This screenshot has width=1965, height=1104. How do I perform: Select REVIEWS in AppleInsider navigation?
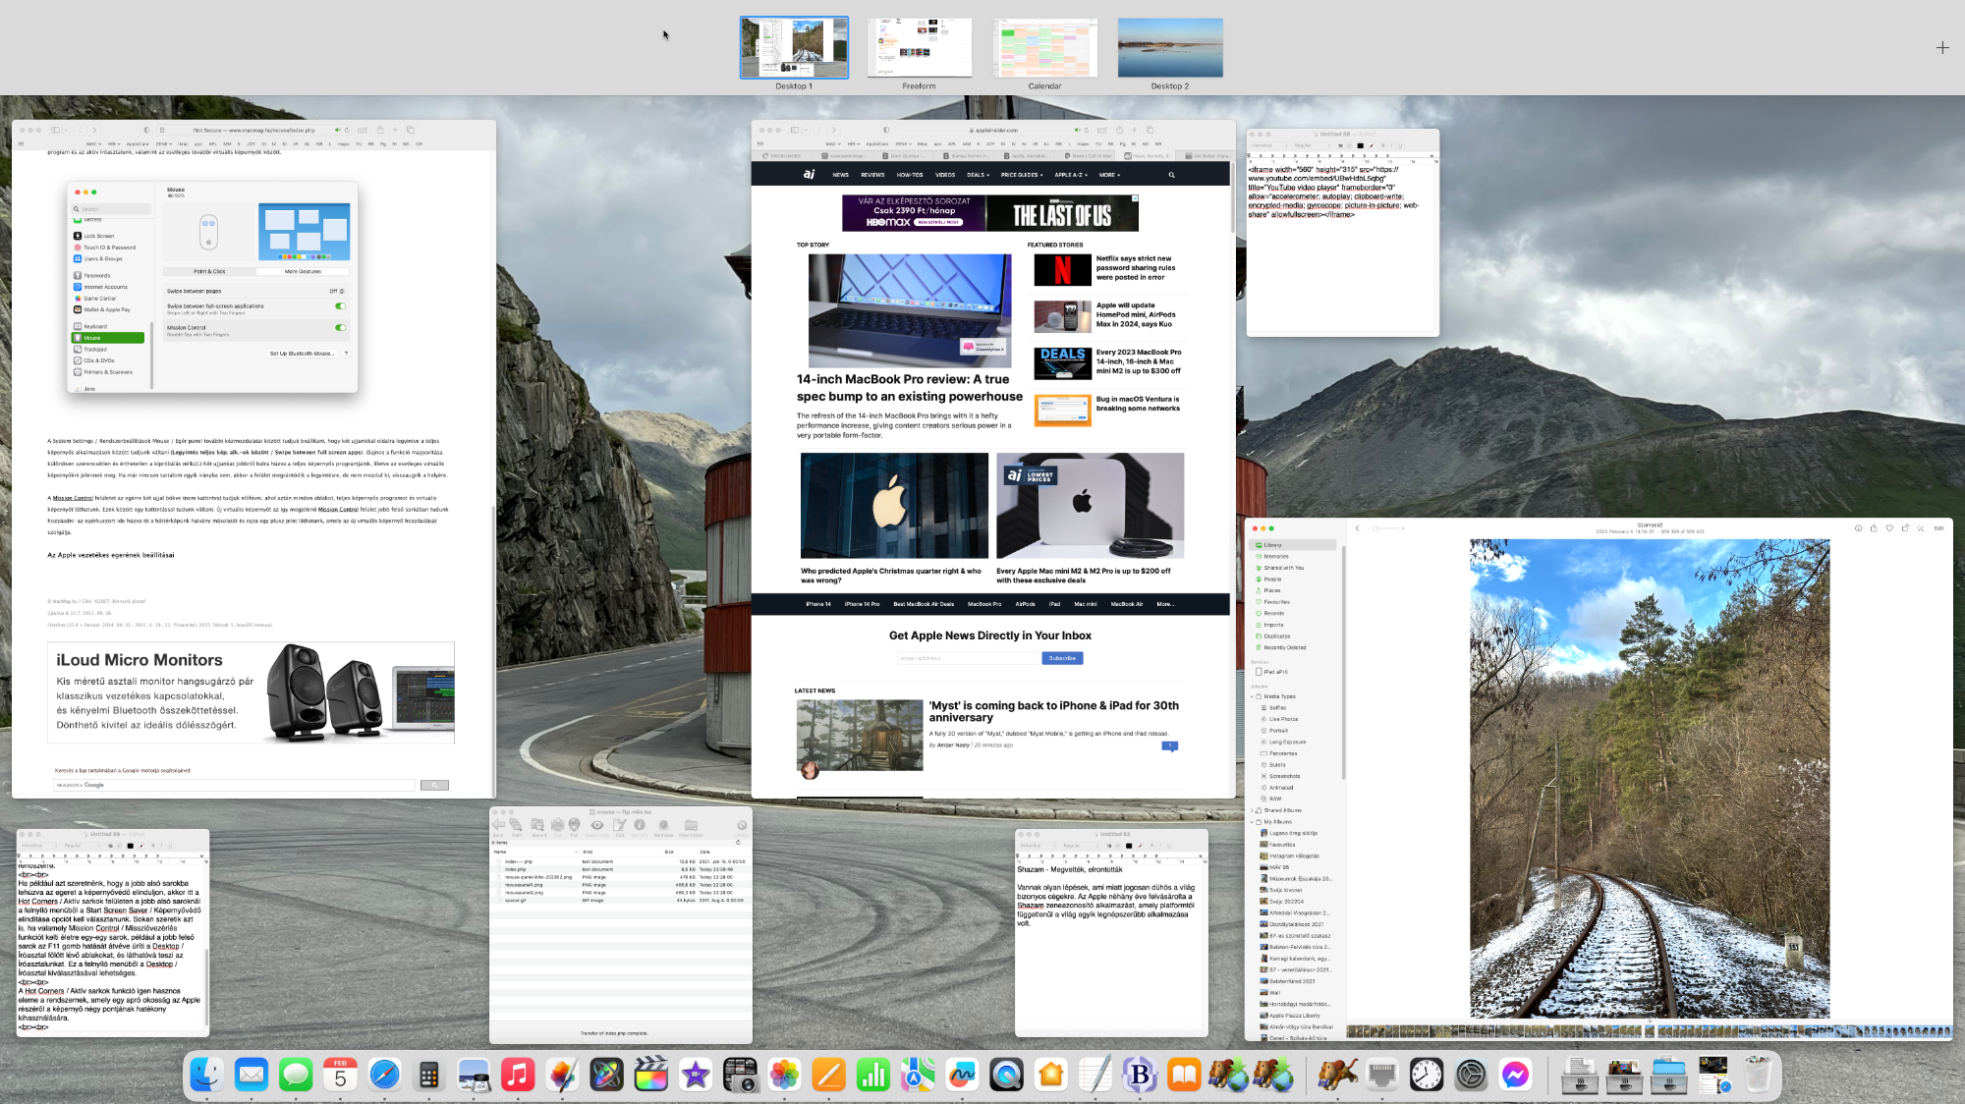[x=872, y=175]
